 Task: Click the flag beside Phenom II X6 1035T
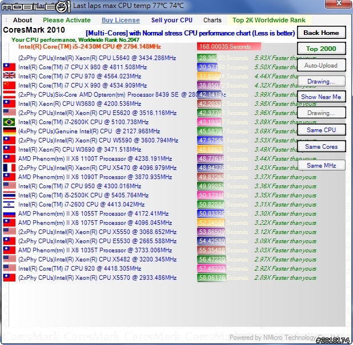(x=9, y=250)
